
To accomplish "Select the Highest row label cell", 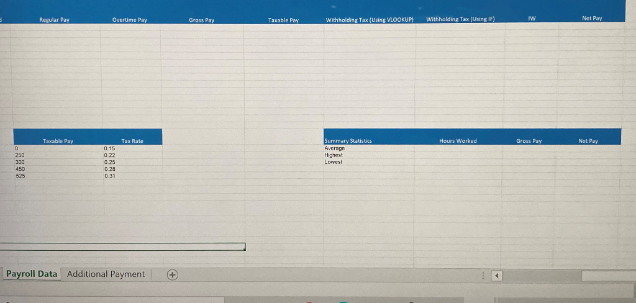I will pyautogui.click(x=368, y=155).
